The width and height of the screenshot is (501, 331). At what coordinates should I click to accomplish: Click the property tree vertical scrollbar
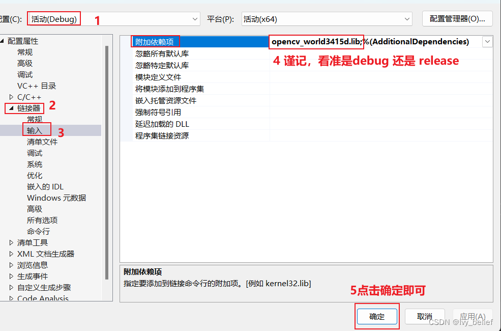tap(107, 162)
